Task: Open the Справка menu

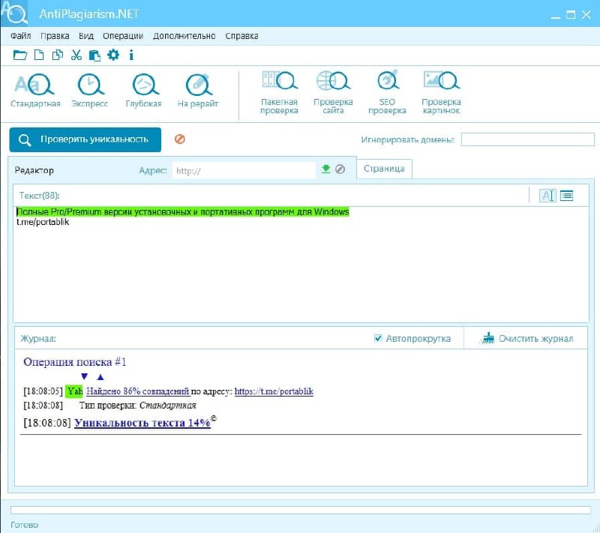Action: pyautogui.click(x=241, y=36)
